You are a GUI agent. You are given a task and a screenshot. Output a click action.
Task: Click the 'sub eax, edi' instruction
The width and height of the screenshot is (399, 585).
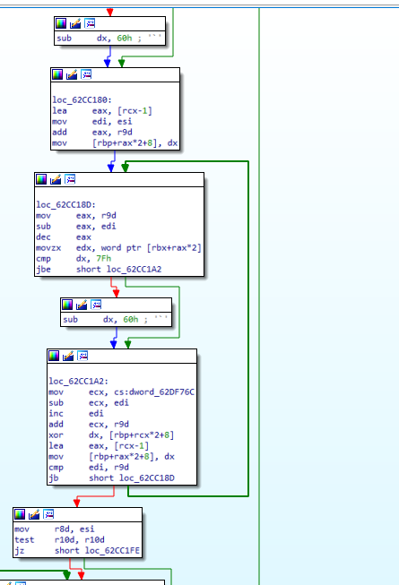coord(76,227)
